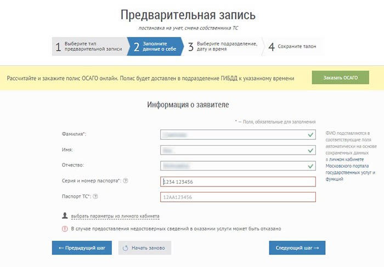Click the ФИО подставляются side note

click(x=351, y=156)
